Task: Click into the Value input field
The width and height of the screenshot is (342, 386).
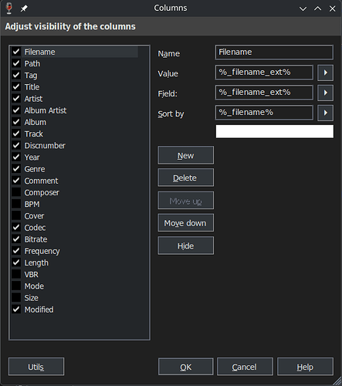Action: point(264,73)
